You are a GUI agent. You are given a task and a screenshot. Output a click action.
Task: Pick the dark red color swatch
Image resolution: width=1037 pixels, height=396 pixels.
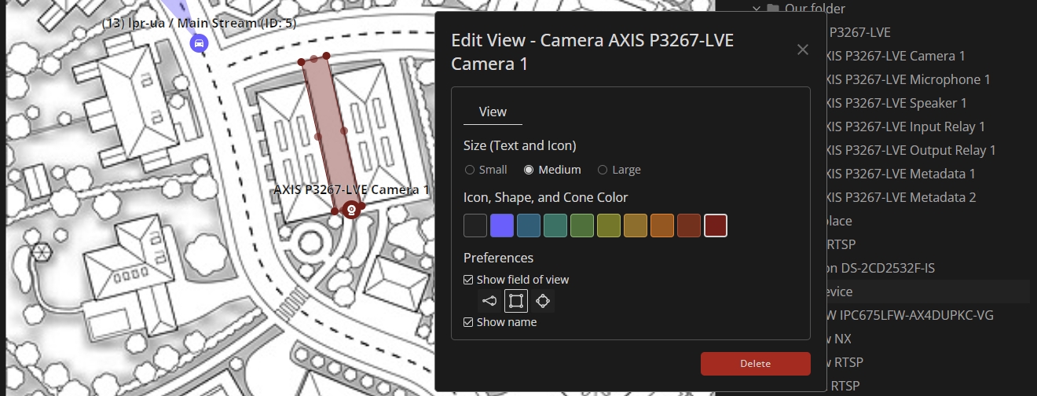(716, 225)
